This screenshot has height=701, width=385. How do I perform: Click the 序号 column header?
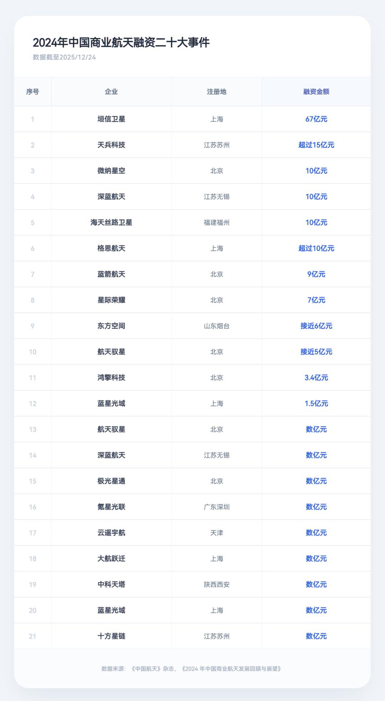pos(32,92)
